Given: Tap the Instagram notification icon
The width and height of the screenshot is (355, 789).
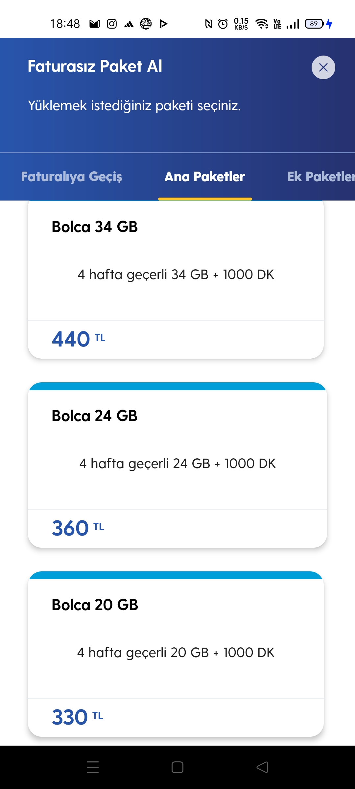Looking at the screenshot, I should click(112, 24).
